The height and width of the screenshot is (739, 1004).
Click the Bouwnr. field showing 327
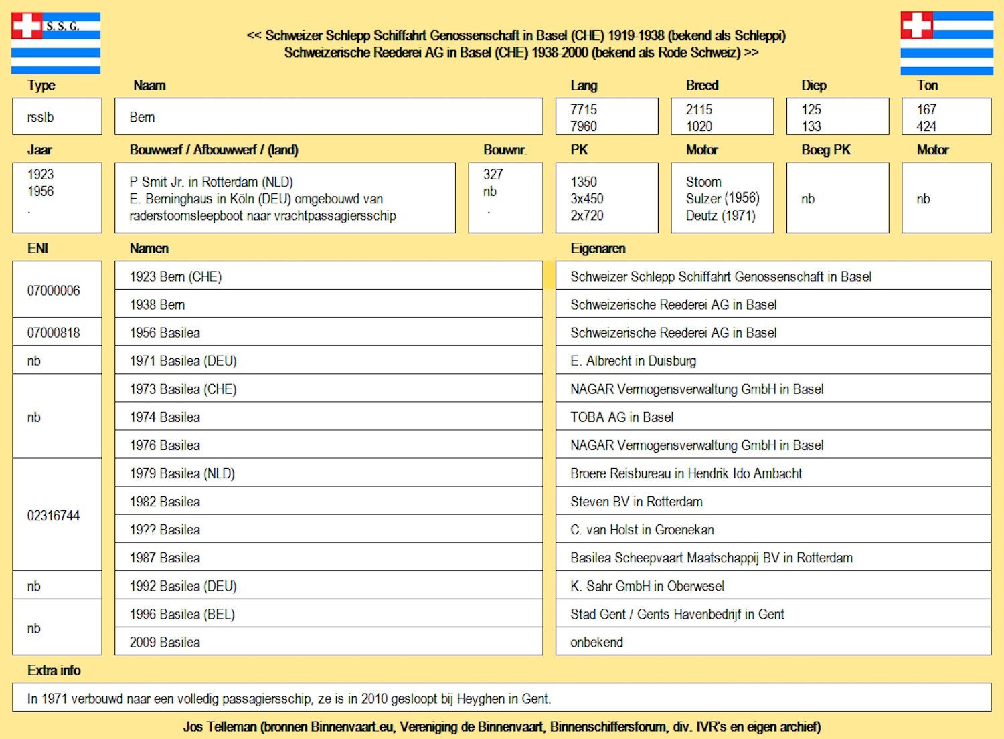coord(505,198)
